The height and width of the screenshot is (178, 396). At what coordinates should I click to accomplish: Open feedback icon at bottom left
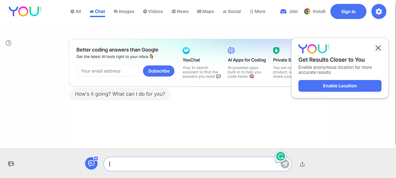11,164
